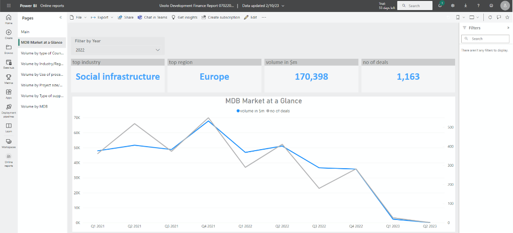Open Volume by type of Coun... page
513x233 pixels.
(x=42, y=53)
